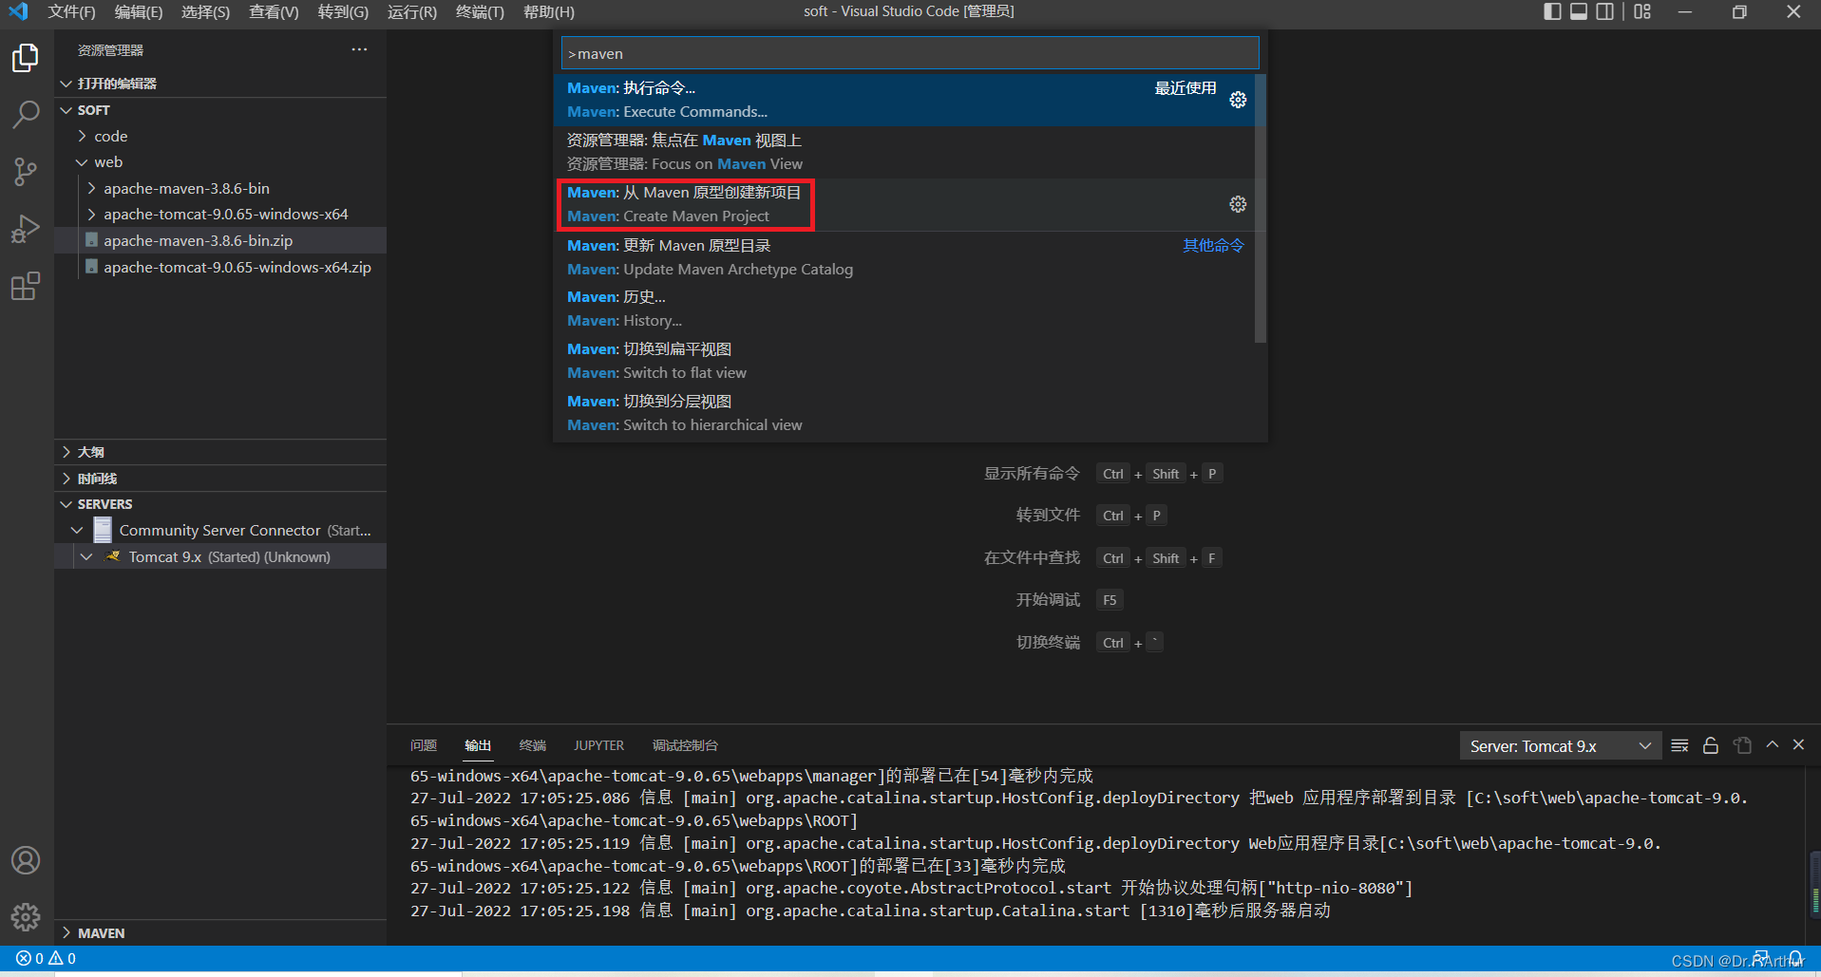Click the command palette input field
This screenshot has width=1821, height=977.
pyautogui.click(x=910, y=53)
